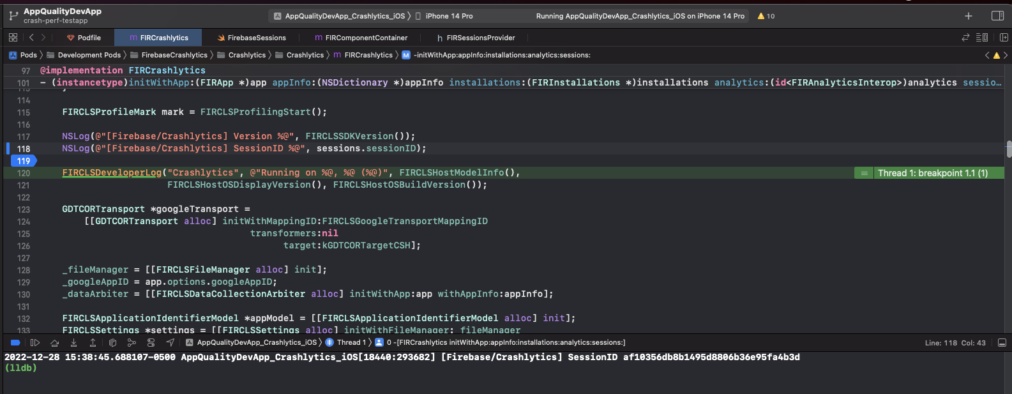1012x394 pixels.
Task: Open the FIRSessionsProvider tab
Action: [476, 38]
